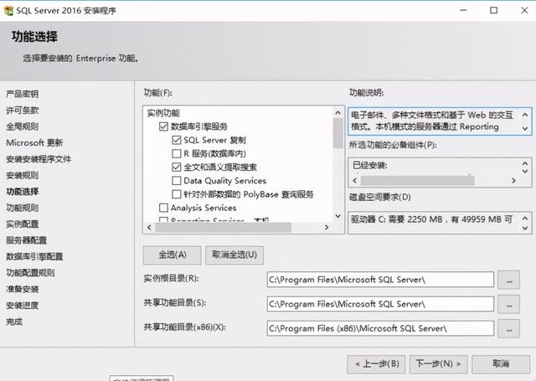Select the 服务器配置 step
This screenshot has width=536, height=381.
(26, 240)
